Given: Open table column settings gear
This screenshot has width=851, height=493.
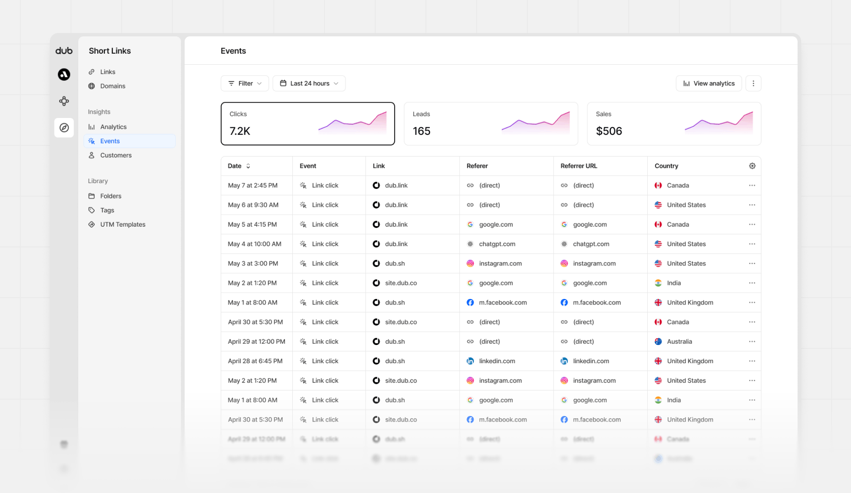Looking at the screenshot, I should pyautogui.click(x=752, y=166).
